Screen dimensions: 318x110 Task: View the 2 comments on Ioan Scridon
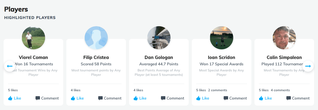pos(218,90)
